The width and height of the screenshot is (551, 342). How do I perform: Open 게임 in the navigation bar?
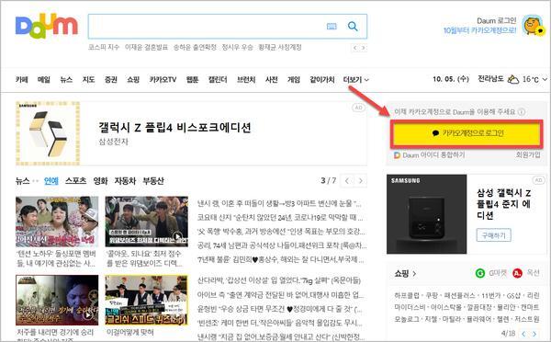click(x=294, y=80)
